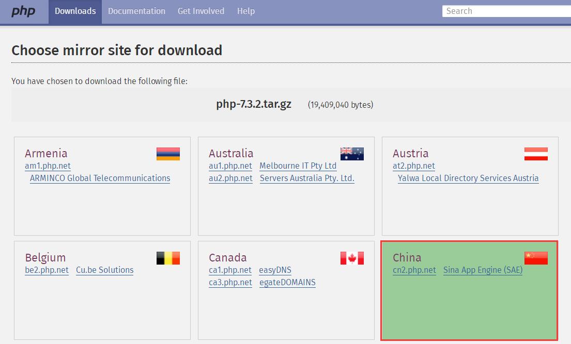Go to Get Involved page
Viewport: 571px width, 344px height.
tap(201, 11)
